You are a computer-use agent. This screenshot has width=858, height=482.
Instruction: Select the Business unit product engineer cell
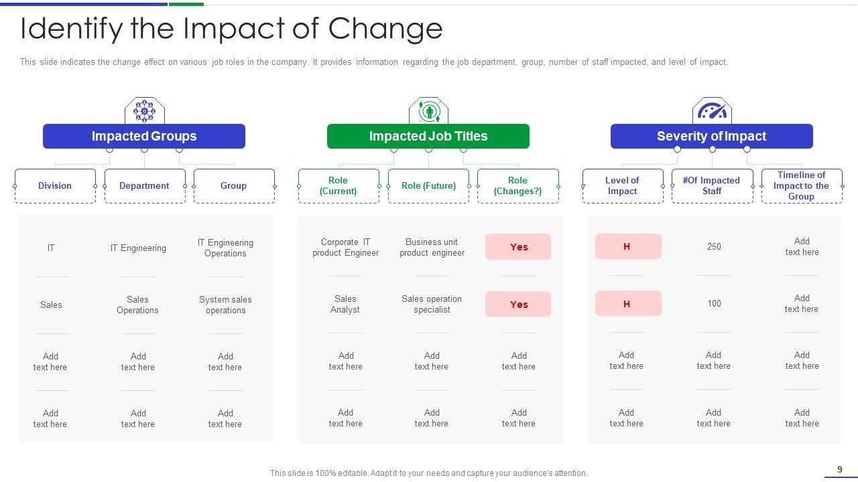click(432, 248)
